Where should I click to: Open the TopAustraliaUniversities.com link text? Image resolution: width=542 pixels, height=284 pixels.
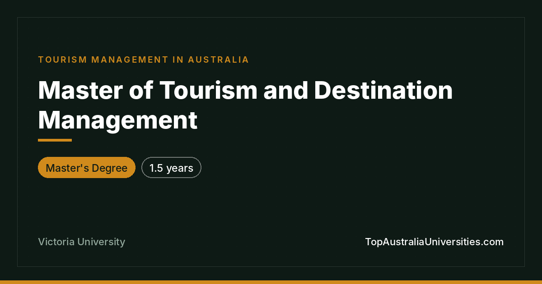(434, 242)
